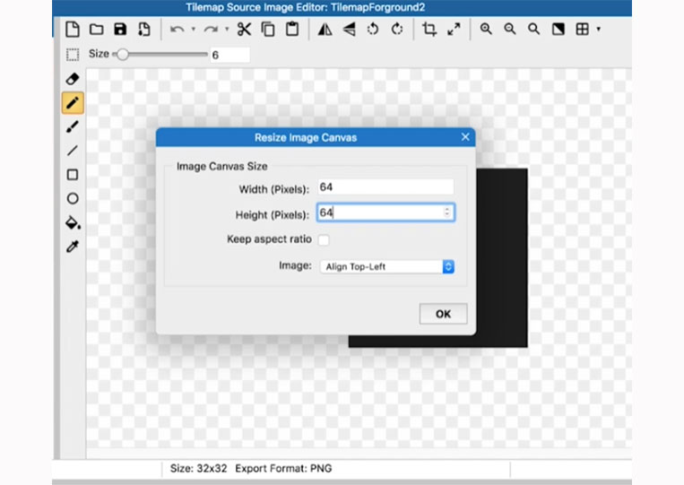Viewport: 684px width, 485px height.
Task: Save the tilemap image
Action: click(x=120, y=30)
